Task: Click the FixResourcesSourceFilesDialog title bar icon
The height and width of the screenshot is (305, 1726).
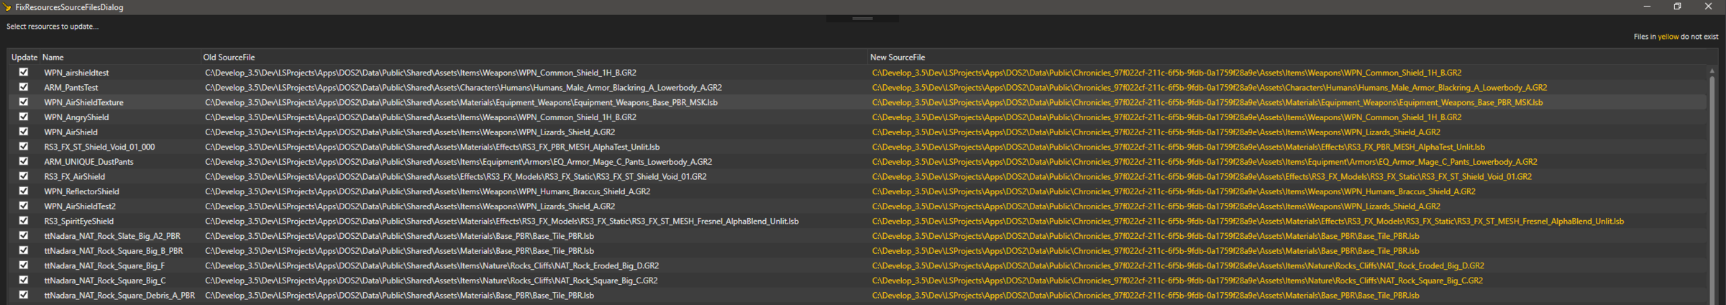Action: (7, 7)
